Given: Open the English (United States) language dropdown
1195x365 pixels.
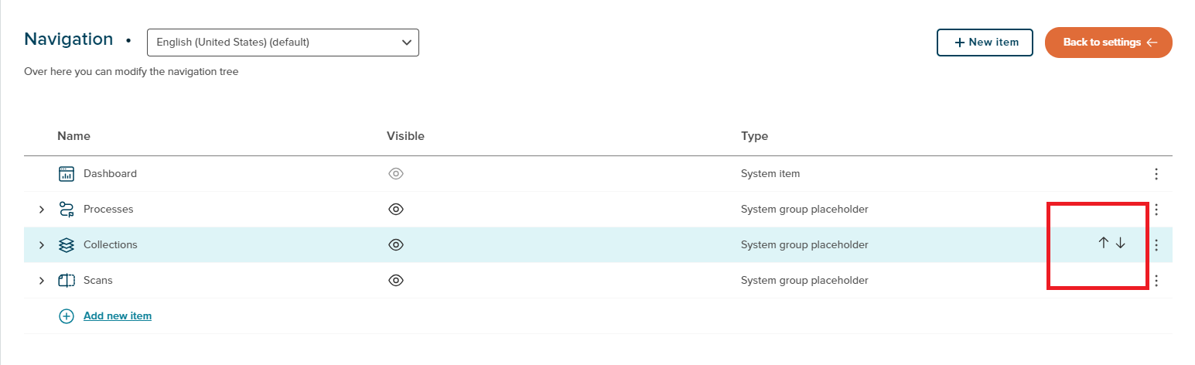Looking at the screenshot, I should 282,43.
